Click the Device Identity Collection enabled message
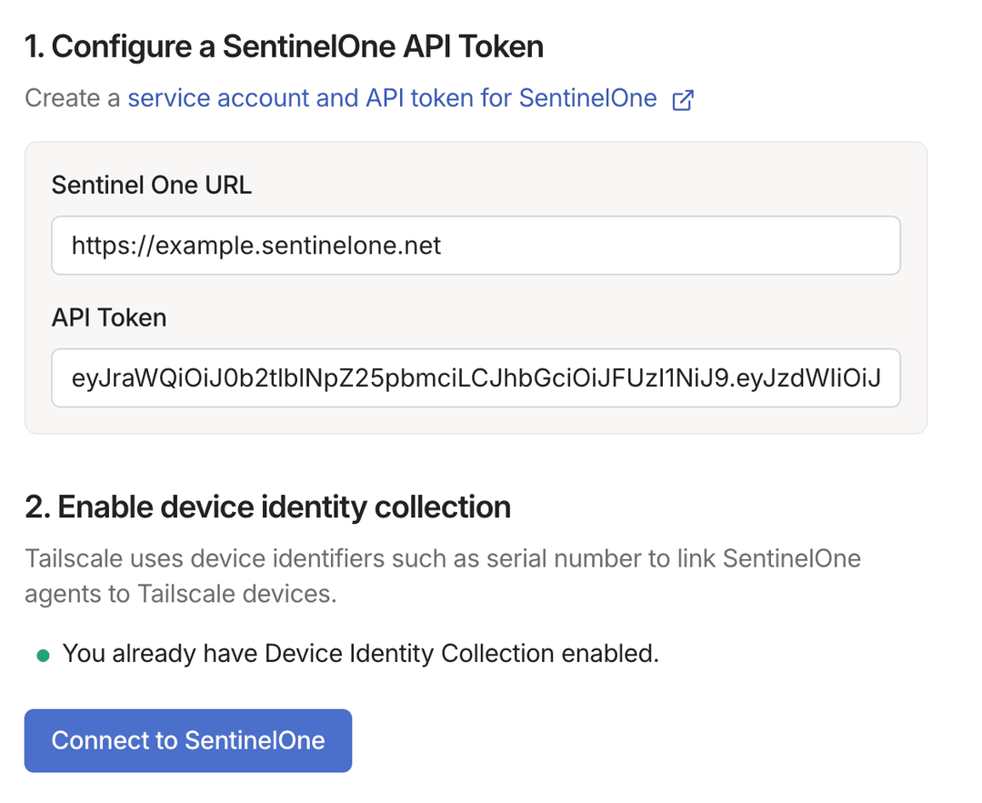 click(x=359, y=653)
